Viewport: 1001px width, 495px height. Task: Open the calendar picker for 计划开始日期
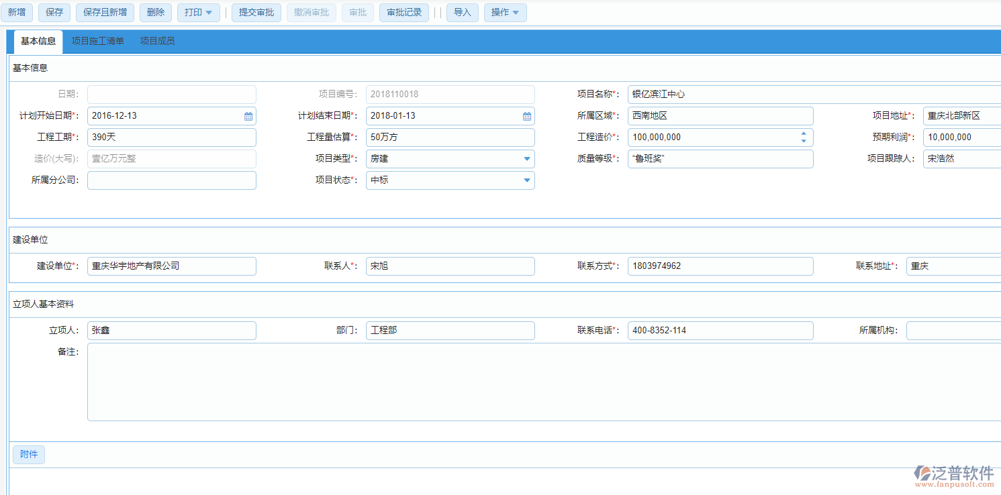point(248,115)
